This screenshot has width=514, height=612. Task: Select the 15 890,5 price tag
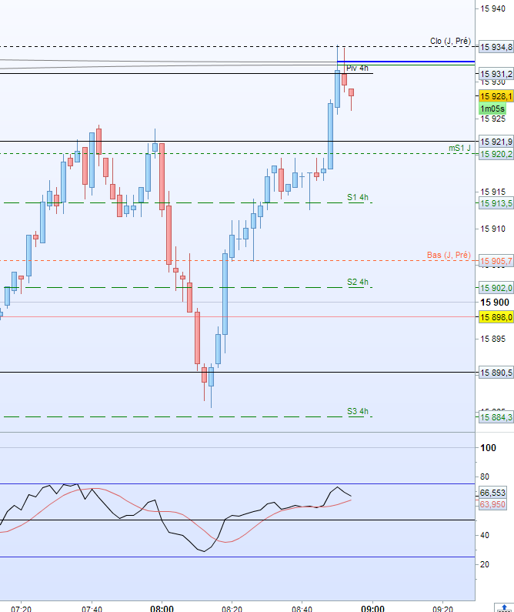tap(496, 373)
